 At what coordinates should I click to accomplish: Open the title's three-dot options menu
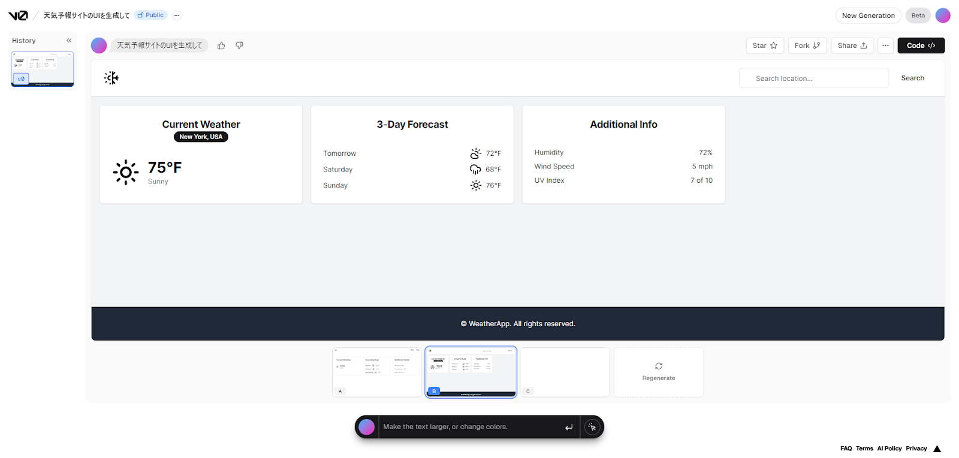click(x=177, y=16)
